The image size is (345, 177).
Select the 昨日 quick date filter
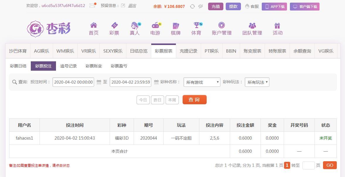point(157,100)
